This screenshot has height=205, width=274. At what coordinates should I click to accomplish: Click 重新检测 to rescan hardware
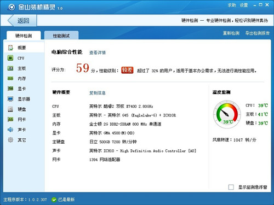point(231,33)
